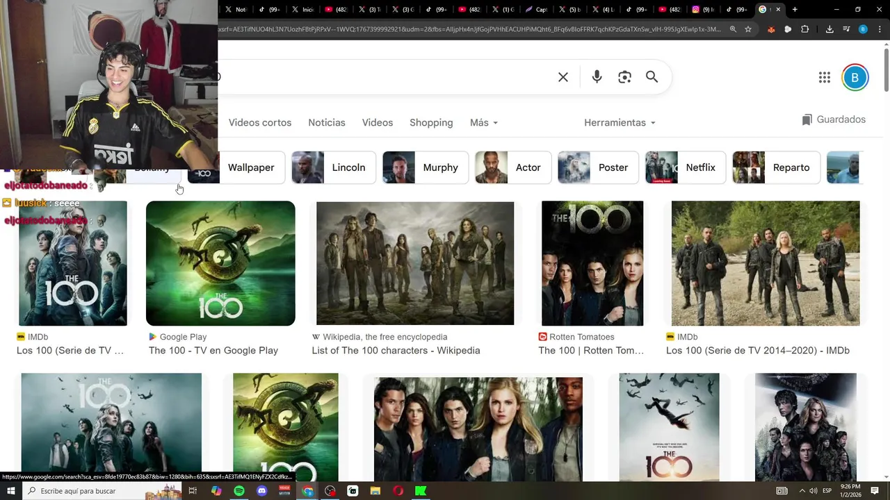Open Chrome from the taskbar
Screen dimensions: 890x500
307,491
